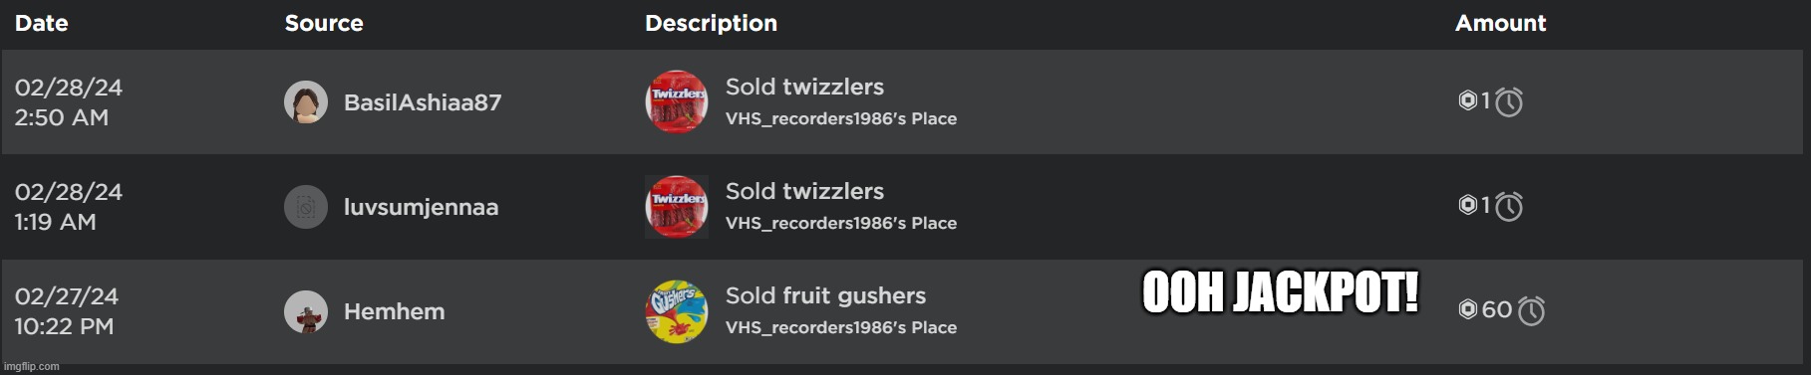The height and width of the screenshot is (375, 1811).
Task: Click the Sold fruit gushers description
Action: (825, 295)
